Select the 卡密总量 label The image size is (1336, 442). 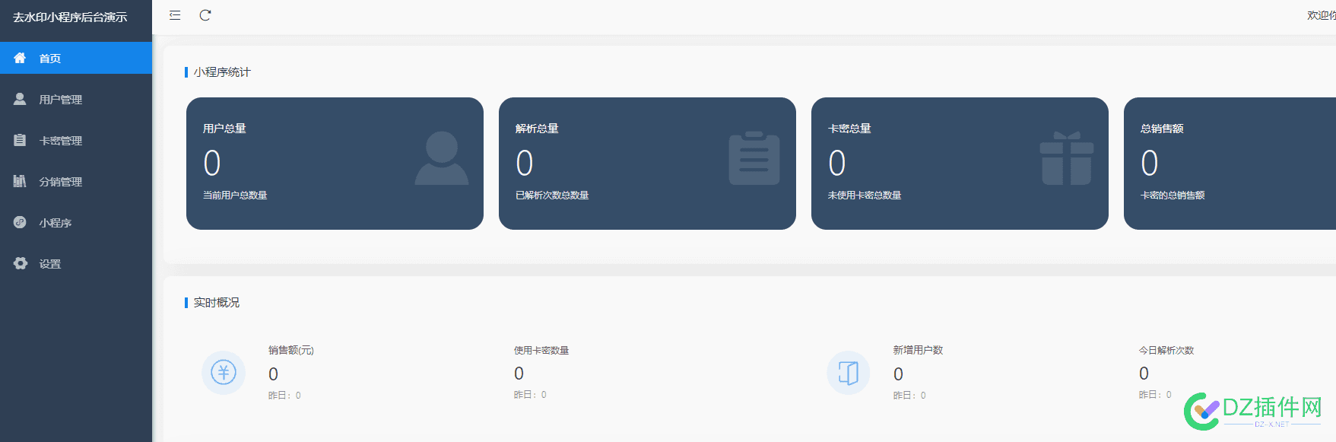[849, 129]
